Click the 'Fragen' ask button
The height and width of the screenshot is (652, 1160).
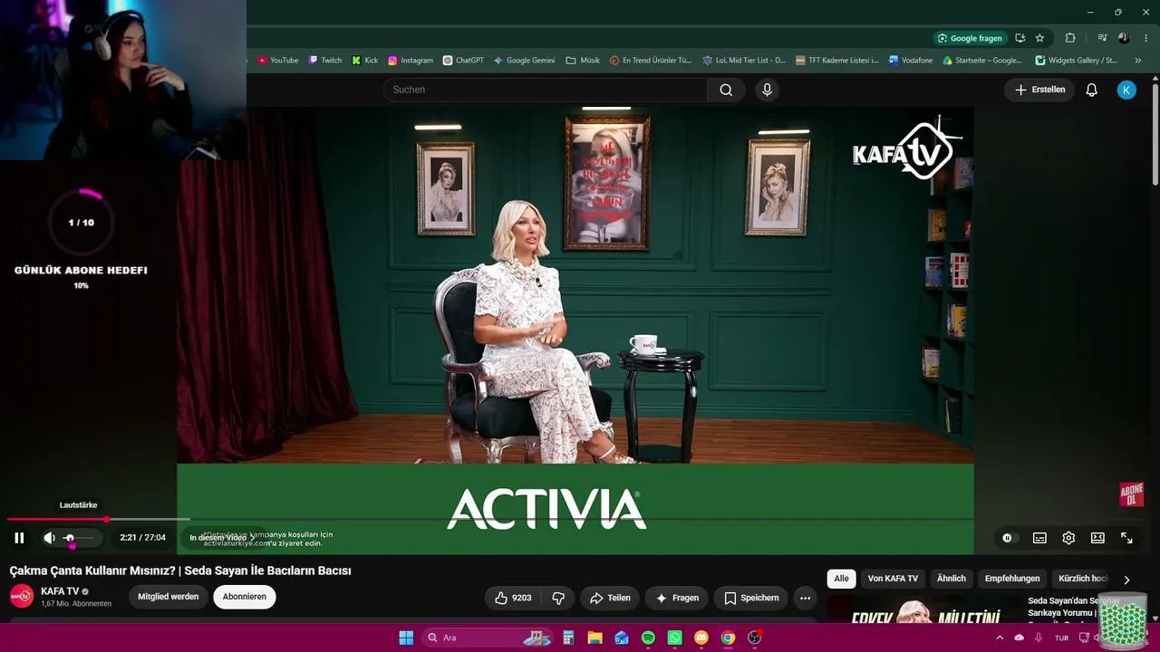click(x=677, y=598)
